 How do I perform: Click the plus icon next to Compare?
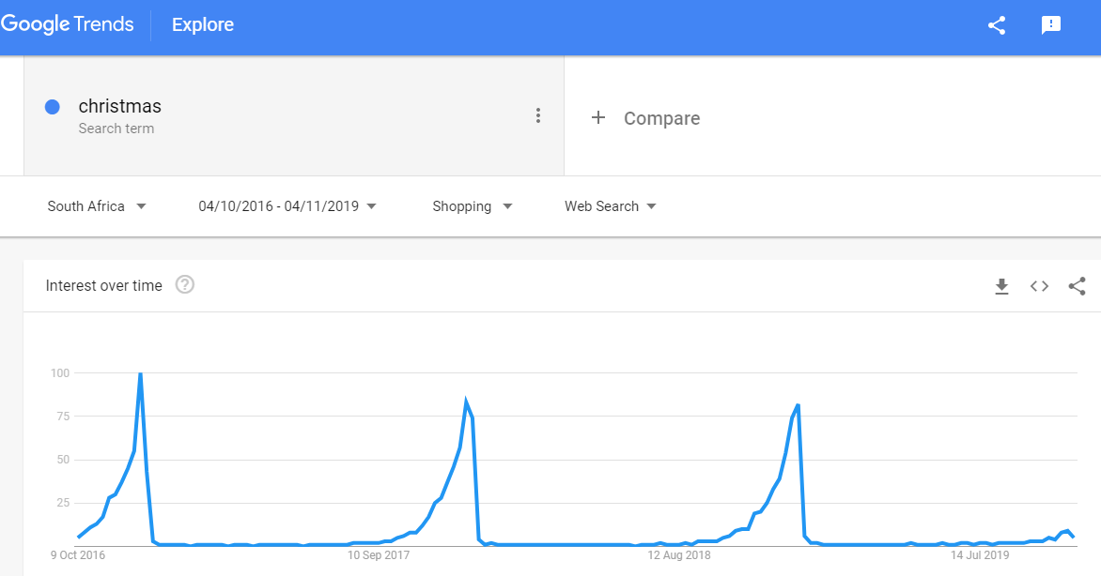point(598,117)
